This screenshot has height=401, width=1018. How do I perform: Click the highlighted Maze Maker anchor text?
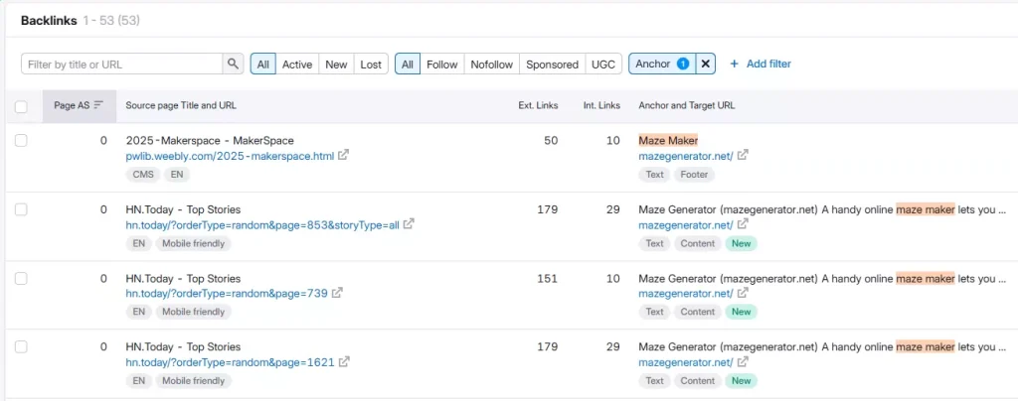pos(668,141)
